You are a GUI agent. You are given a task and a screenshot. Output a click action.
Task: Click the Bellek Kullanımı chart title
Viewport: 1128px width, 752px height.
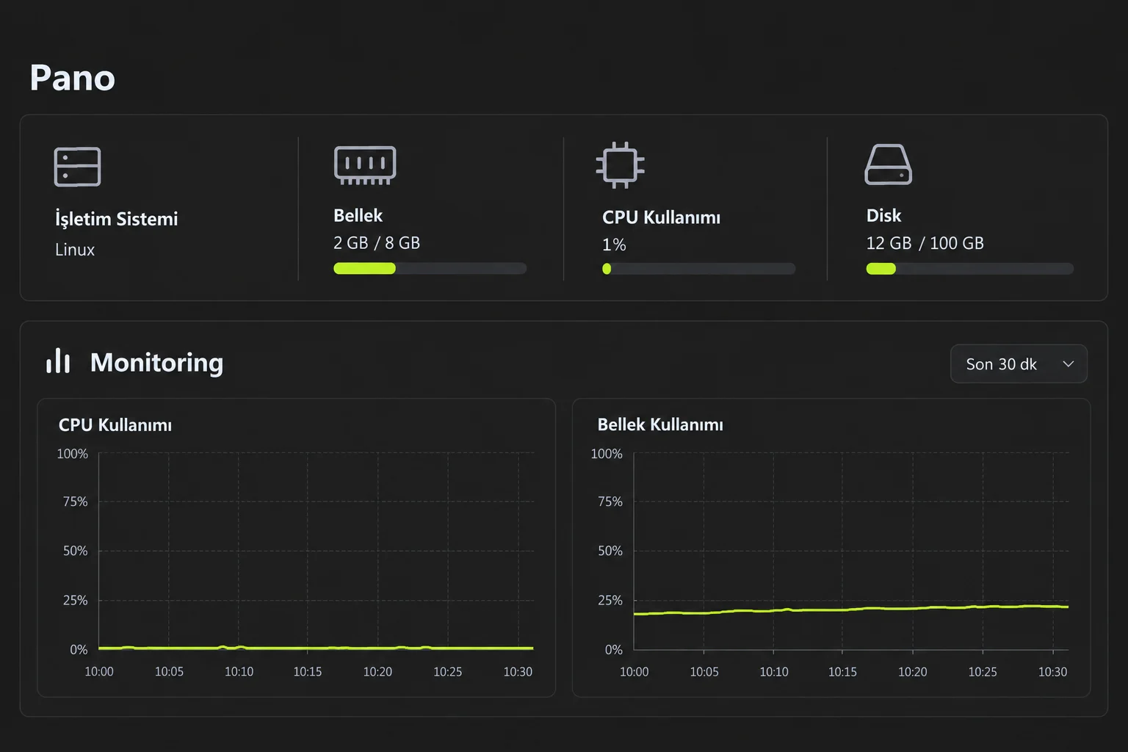point(660,424)
